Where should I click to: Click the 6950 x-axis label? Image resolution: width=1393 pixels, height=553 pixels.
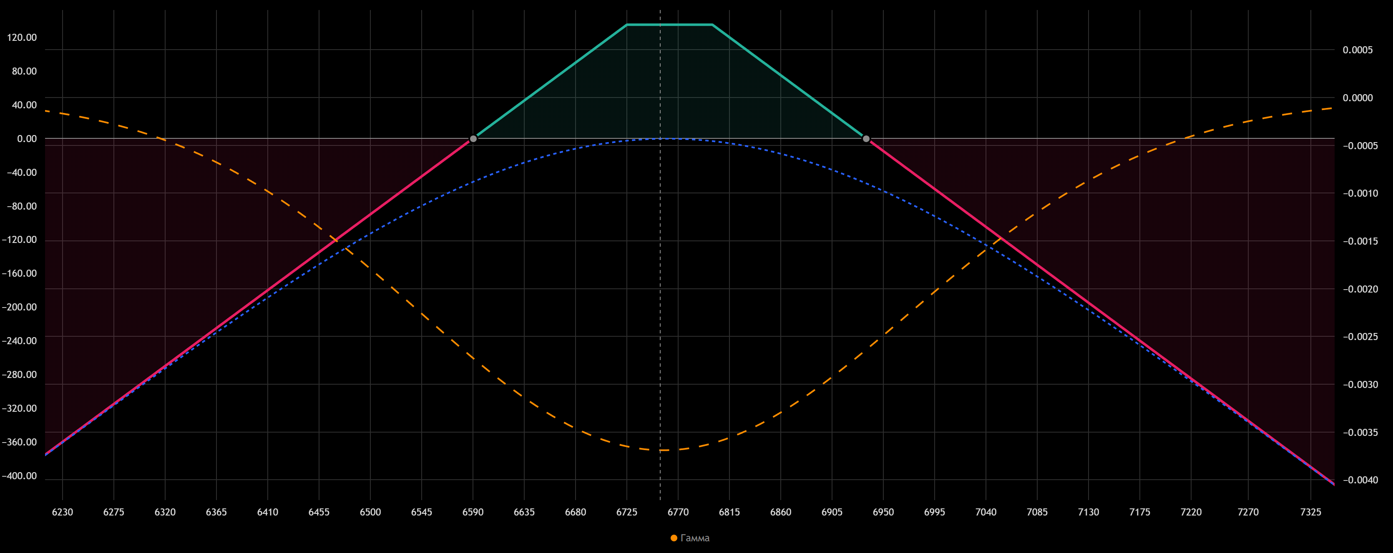point(883,512)
